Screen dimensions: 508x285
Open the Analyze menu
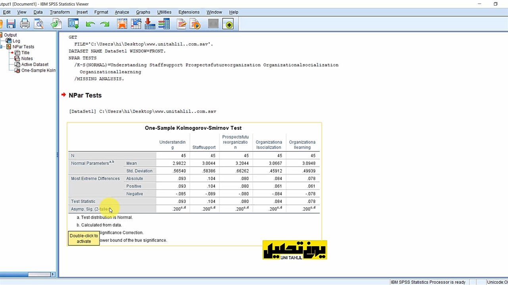(x=122, y=12)
